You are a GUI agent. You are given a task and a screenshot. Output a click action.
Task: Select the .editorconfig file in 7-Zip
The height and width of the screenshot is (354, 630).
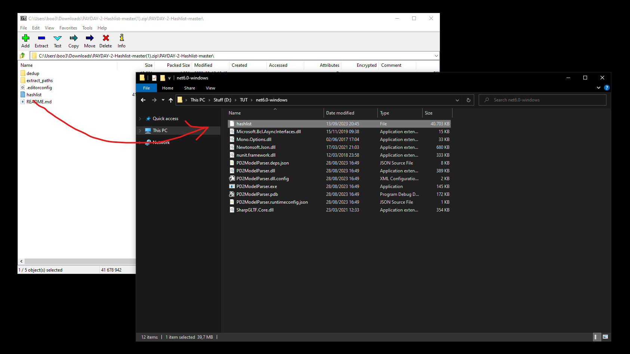click(x=39, y=88)
